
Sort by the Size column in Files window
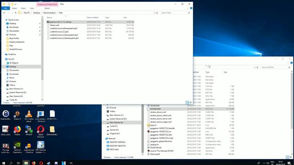pos(125,17)
